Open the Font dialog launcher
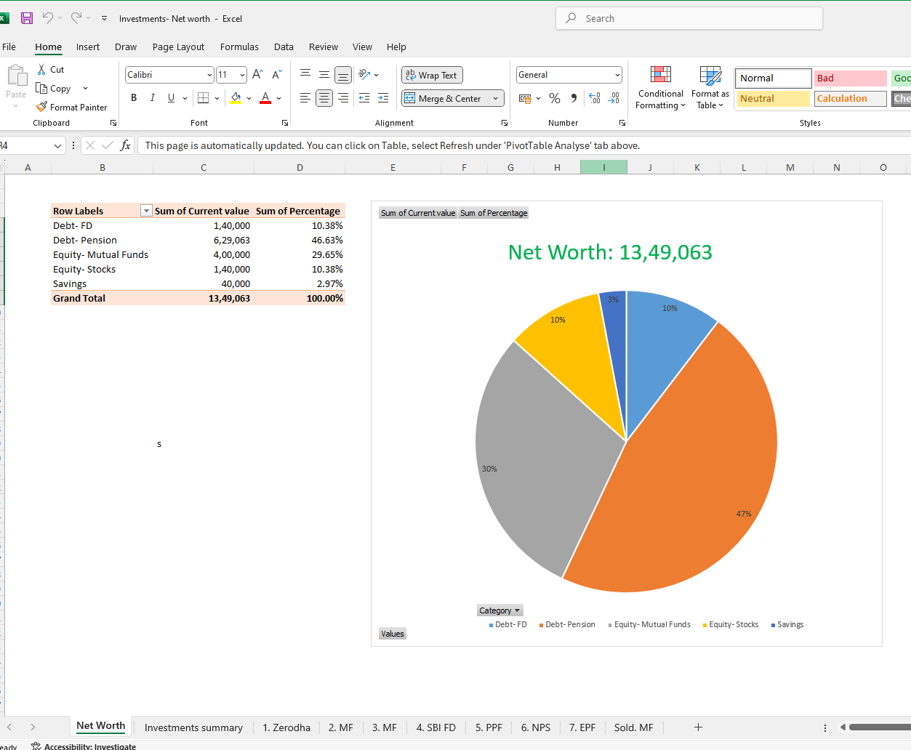 [x=284, y=123]
